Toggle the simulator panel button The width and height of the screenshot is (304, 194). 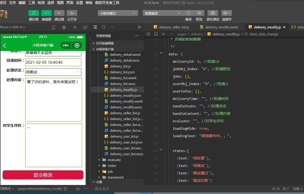tap(33, 13)
